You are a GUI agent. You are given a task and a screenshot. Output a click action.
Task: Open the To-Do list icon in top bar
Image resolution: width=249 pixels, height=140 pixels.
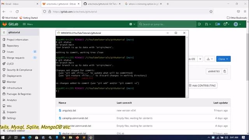(217, 24)
